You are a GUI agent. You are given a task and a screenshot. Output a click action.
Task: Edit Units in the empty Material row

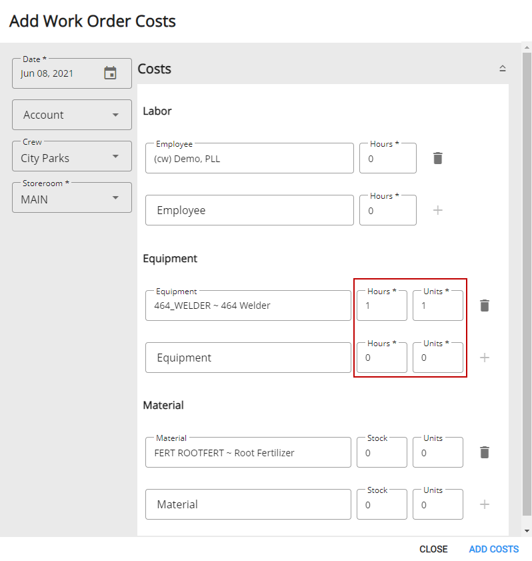[x=438, y=504]
